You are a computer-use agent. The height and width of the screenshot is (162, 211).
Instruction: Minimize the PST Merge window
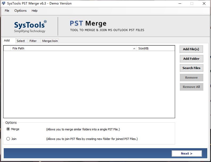(180, 3)
